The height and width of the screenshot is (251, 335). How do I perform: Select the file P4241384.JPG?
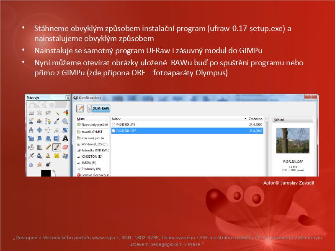[x=187, y=125]
